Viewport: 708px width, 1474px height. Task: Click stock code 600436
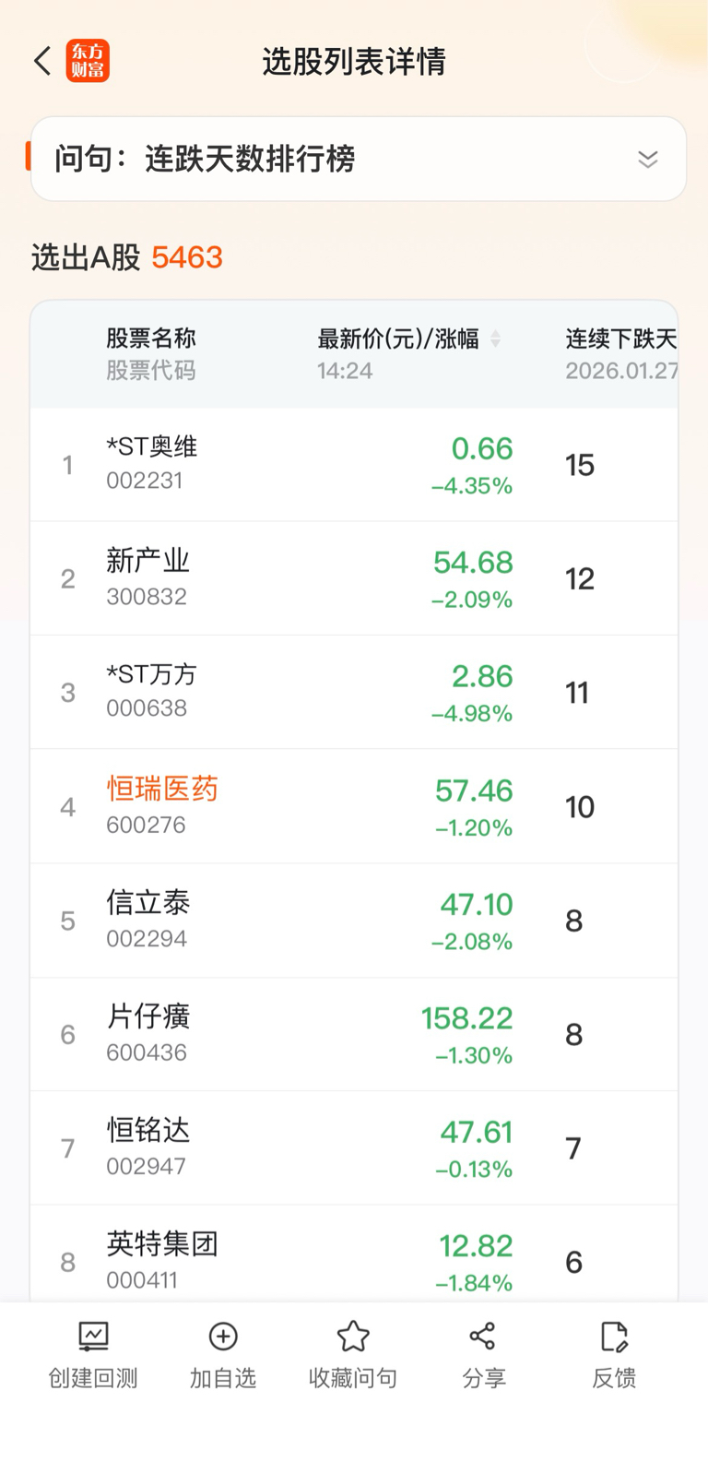147,1052
